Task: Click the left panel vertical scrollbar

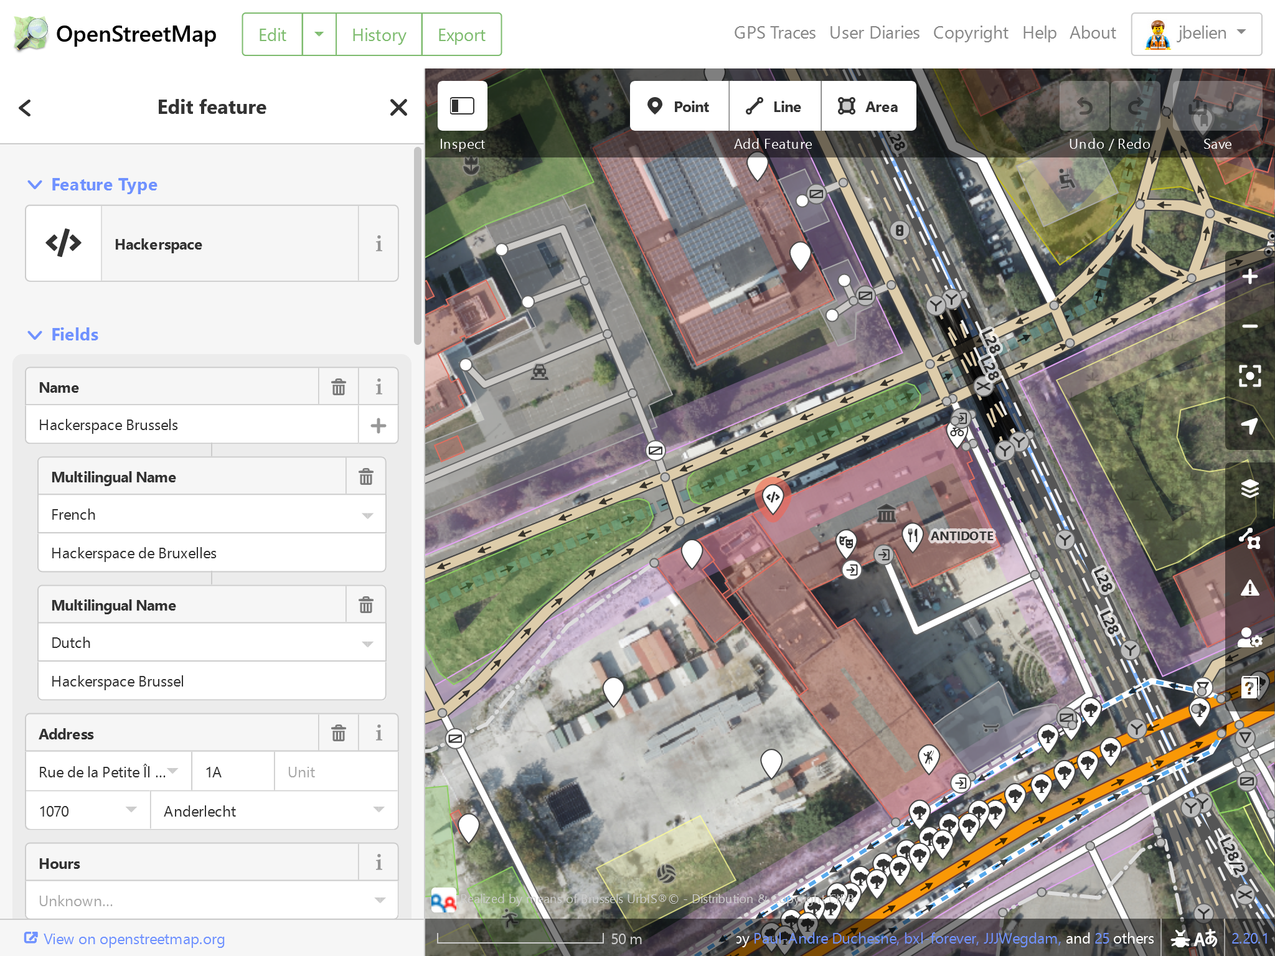Action: coord(418,246)
